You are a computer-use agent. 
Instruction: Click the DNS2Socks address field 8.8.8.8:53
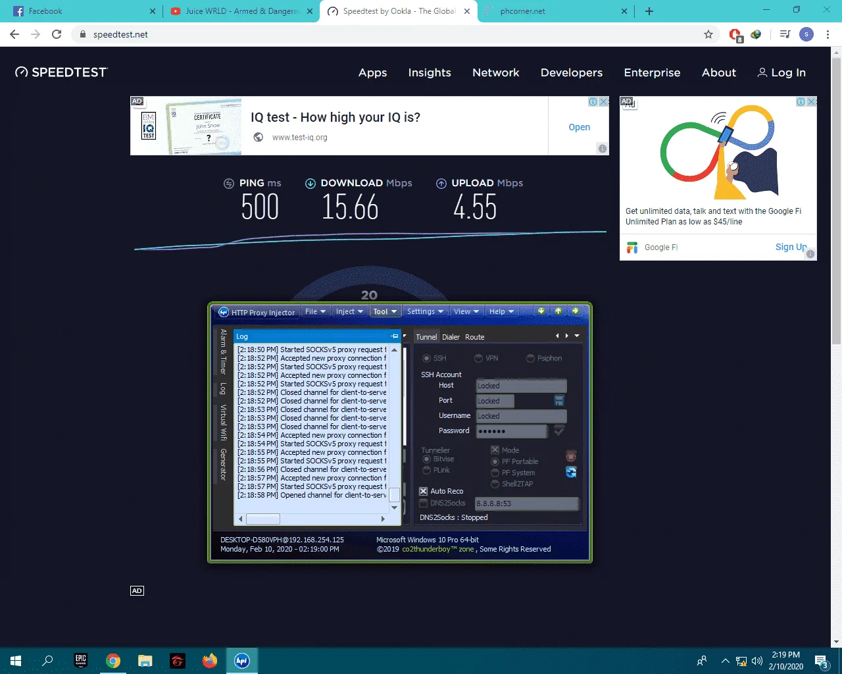[526, 504]
